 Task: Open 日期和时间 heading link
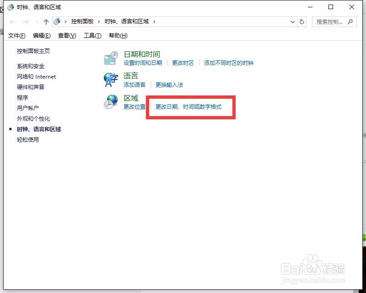coord(142,54)
